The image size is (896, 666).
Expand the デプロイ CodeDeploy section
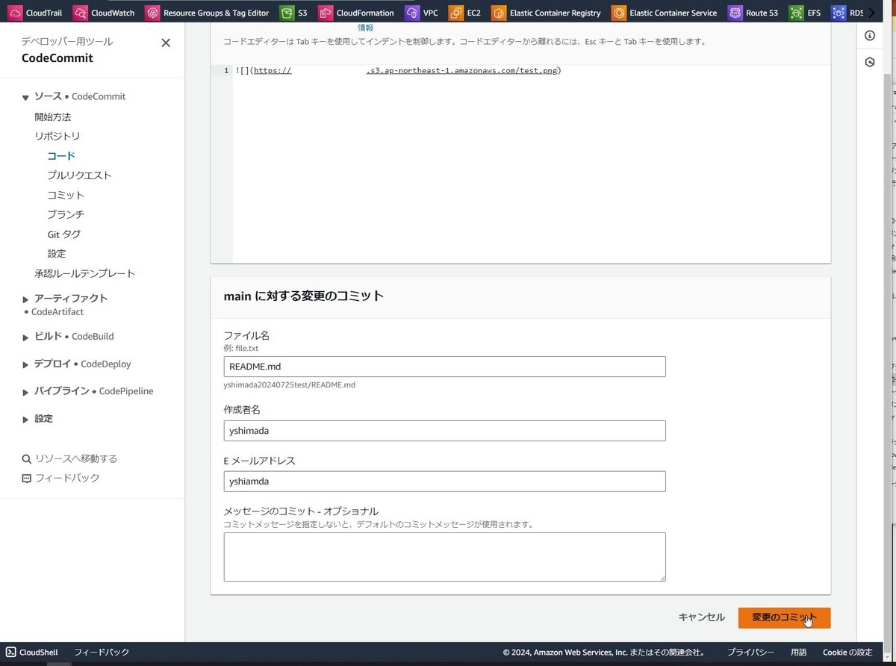point(26,365)
